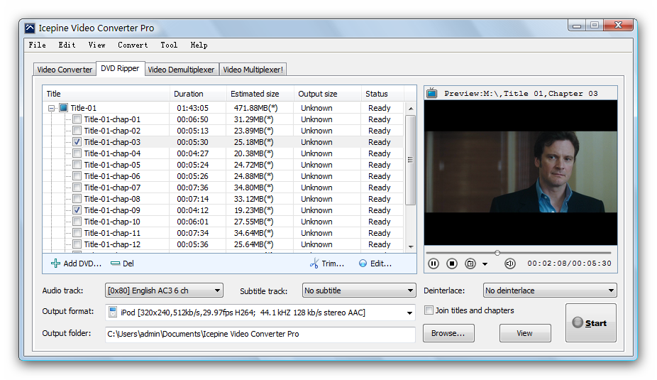Open the Output format dropdown
Image resolution: width=657 pixels, height=380 pixels.
[x=409, y=313]
